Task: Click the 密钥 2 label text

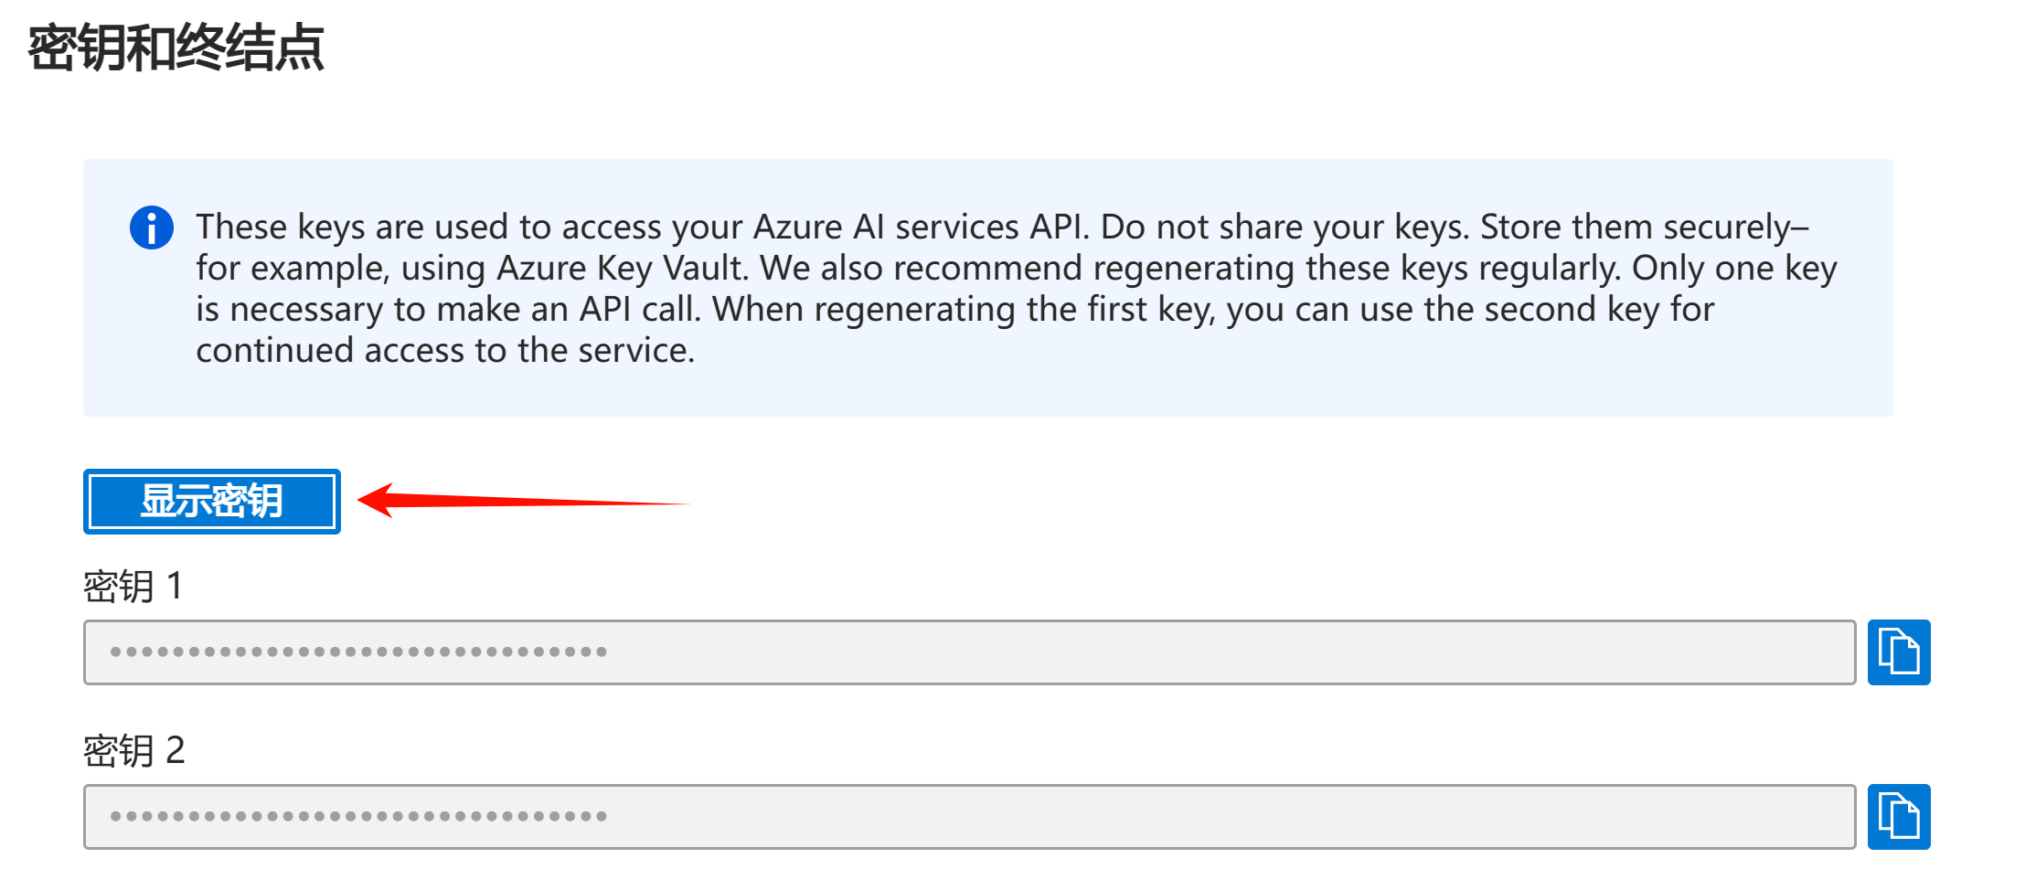Action: pyautogui.click(x=134, y=750)
